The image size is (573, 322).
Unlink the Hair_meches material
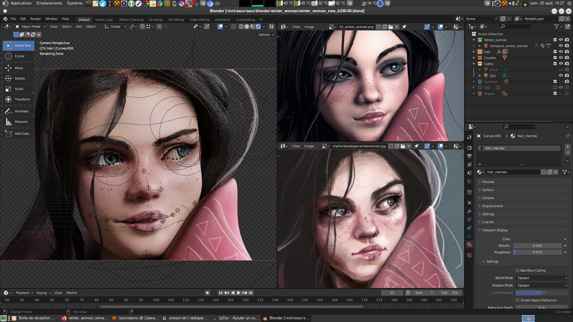click(x=556, y=172)
